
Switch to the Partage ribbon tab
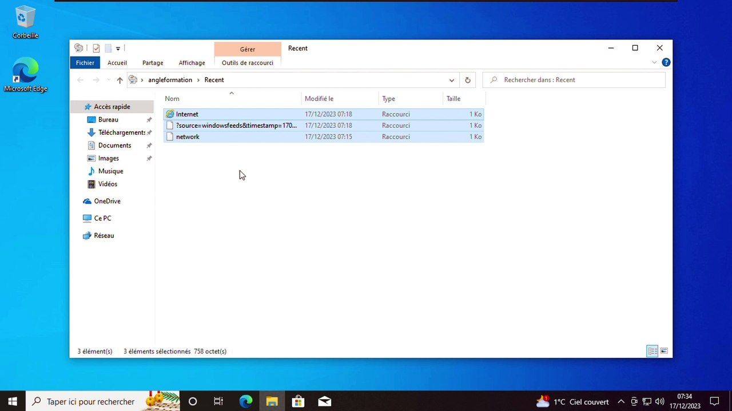[x=153, y=63]
